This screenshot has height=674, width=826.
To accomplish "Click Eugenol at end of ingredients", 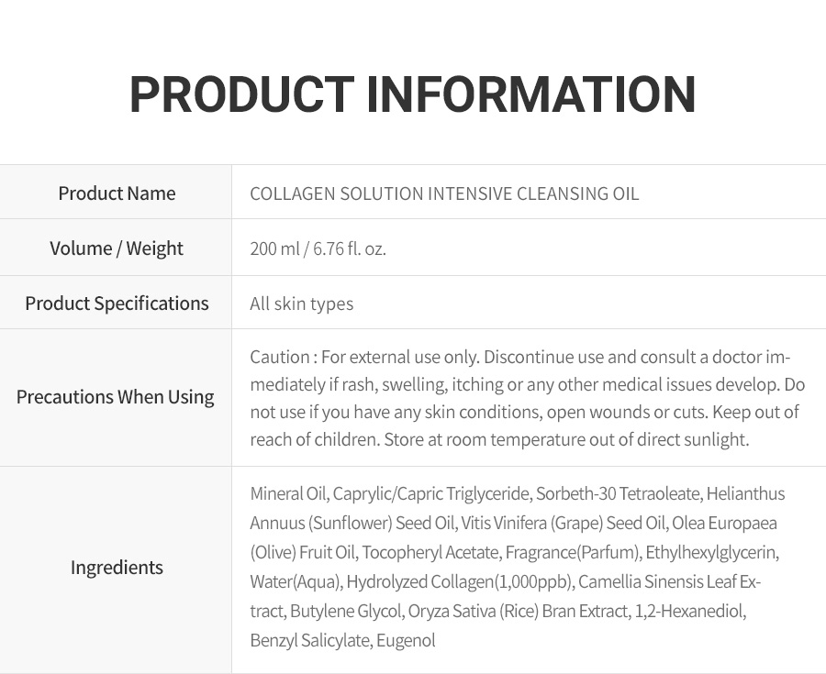I will pyautogui.click(x=406, y=640).
